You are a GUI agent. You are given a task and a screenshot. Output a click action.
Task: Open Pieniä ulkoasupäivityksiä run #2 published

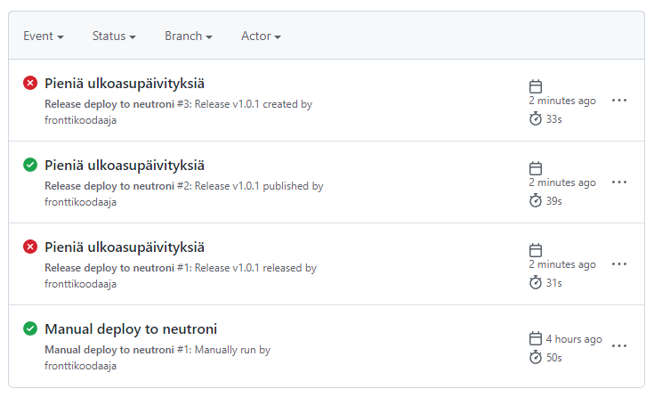125,166
